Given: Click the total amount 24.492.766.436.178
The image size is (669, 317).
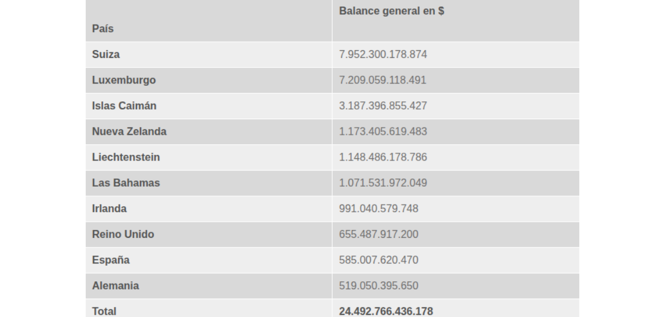Looking at the screenshot, I should pos(386,311).
